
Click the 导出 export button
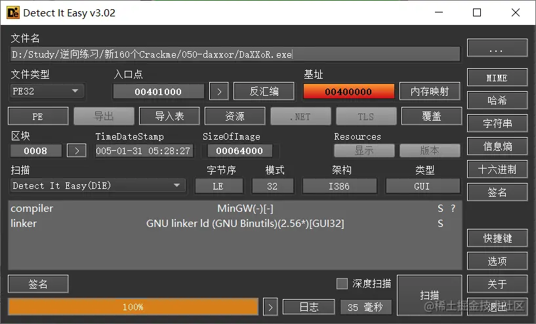104,116
